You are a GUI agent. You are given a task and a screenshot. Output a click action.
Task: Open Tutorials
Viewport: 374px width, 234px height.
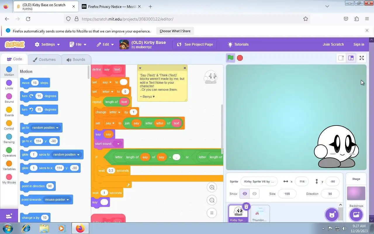click(238, 44)
